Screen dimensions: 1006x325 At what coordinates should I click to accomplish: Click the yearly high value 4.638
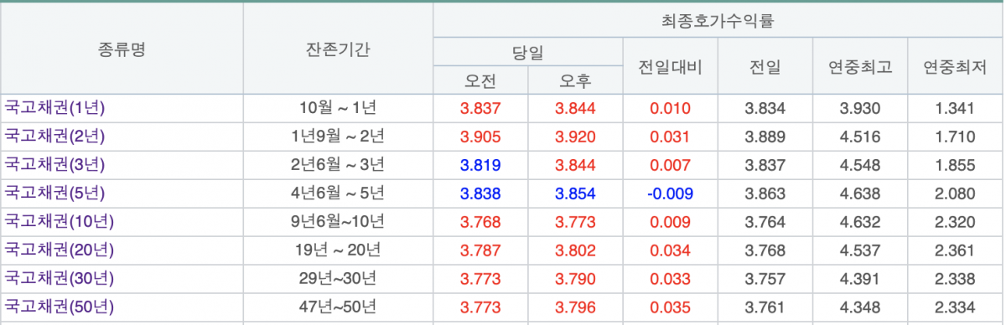coord(860,193)
